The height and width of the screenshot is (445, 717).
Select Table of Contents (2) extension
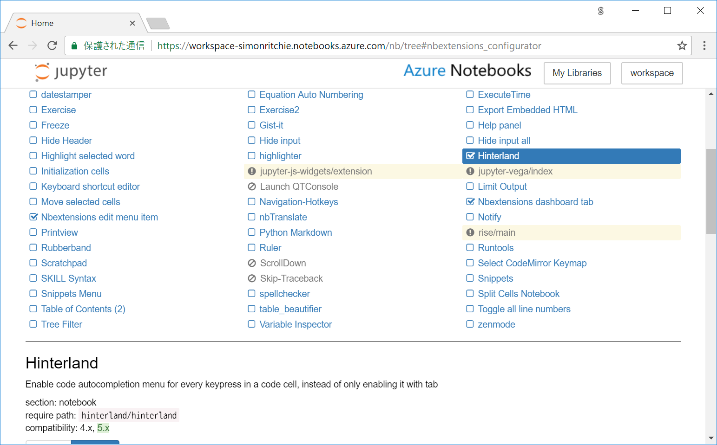83,309
